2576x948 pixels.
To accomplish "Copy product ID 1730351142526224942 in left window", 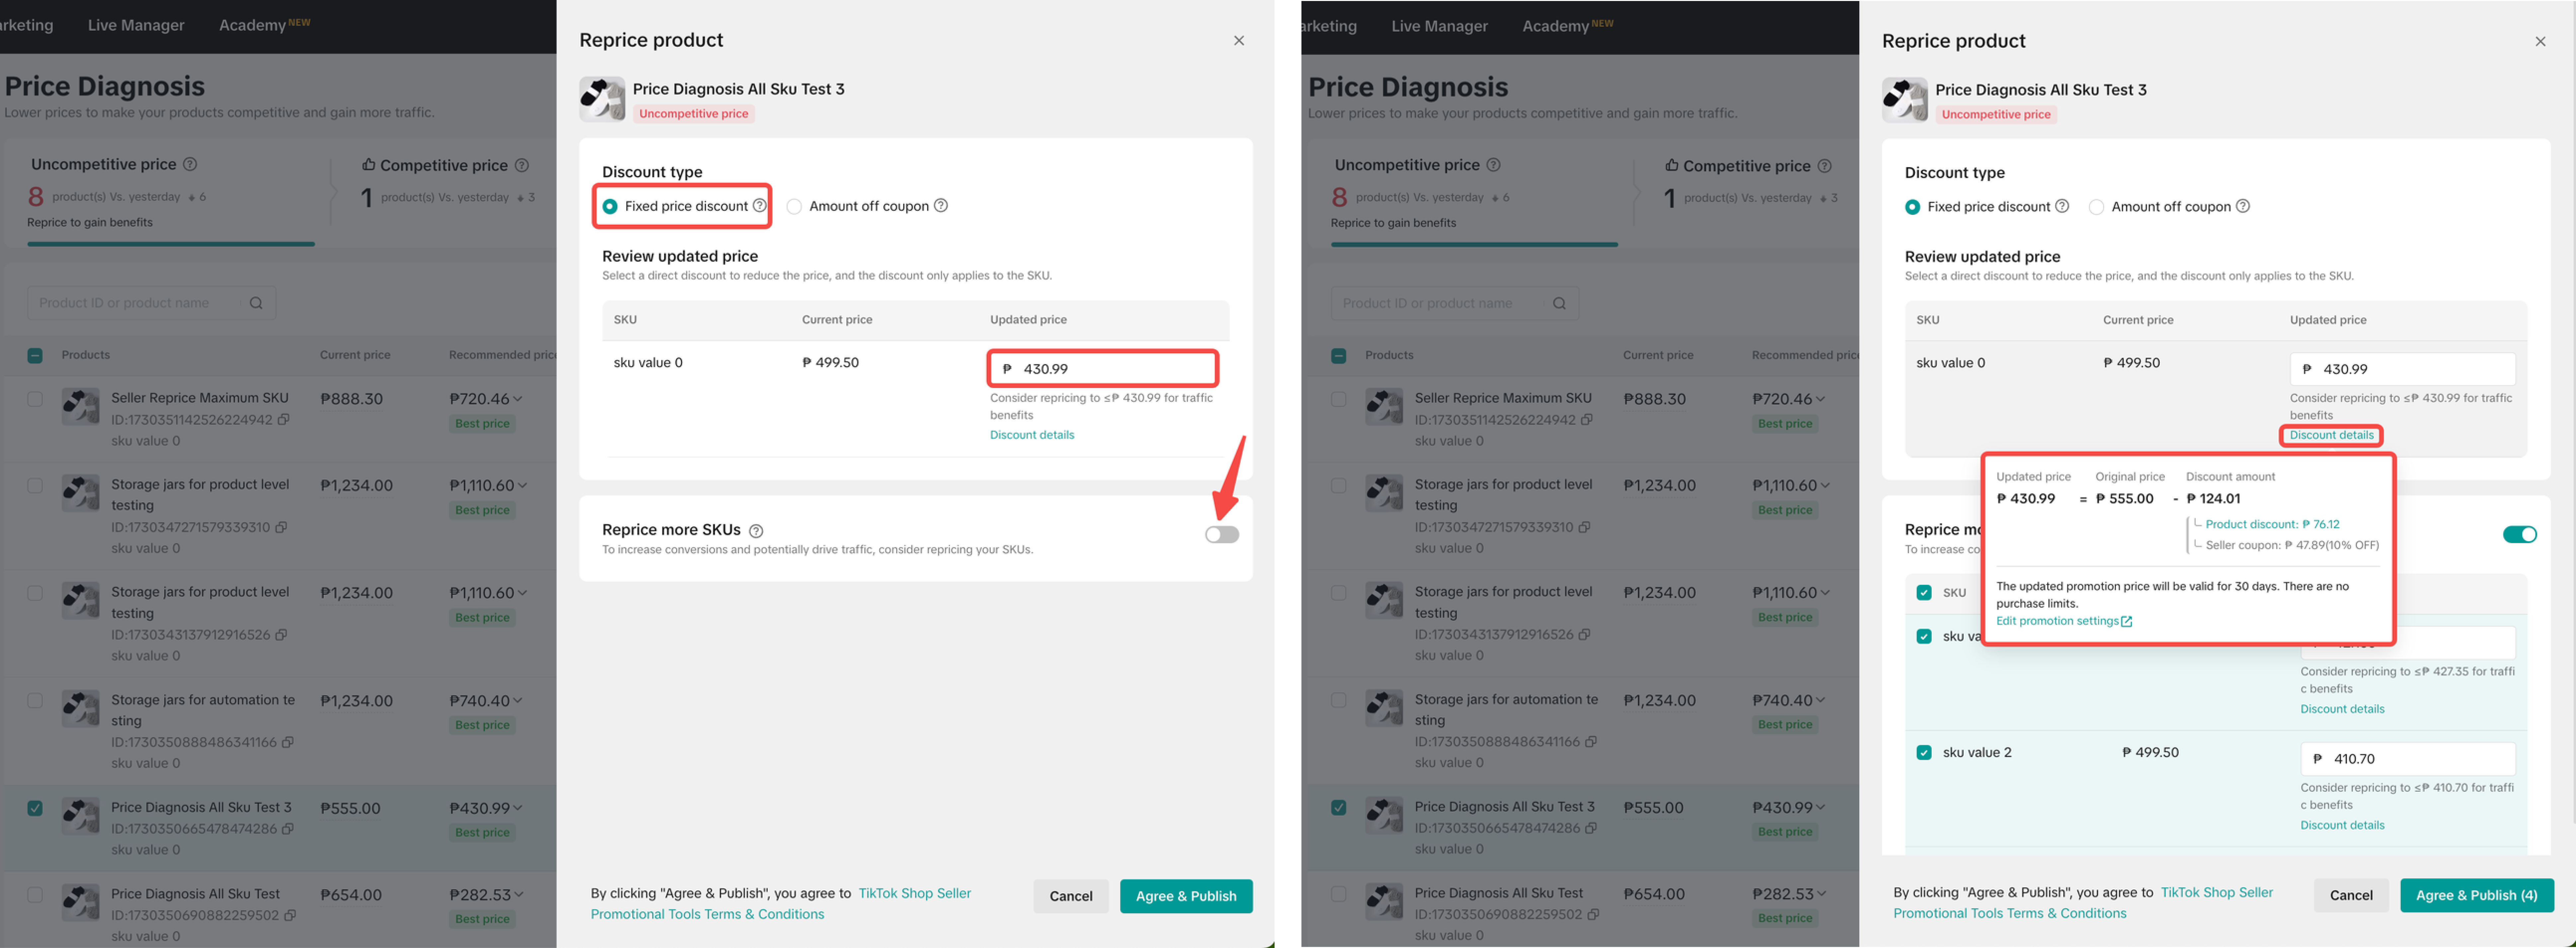I will coord(284,419).
